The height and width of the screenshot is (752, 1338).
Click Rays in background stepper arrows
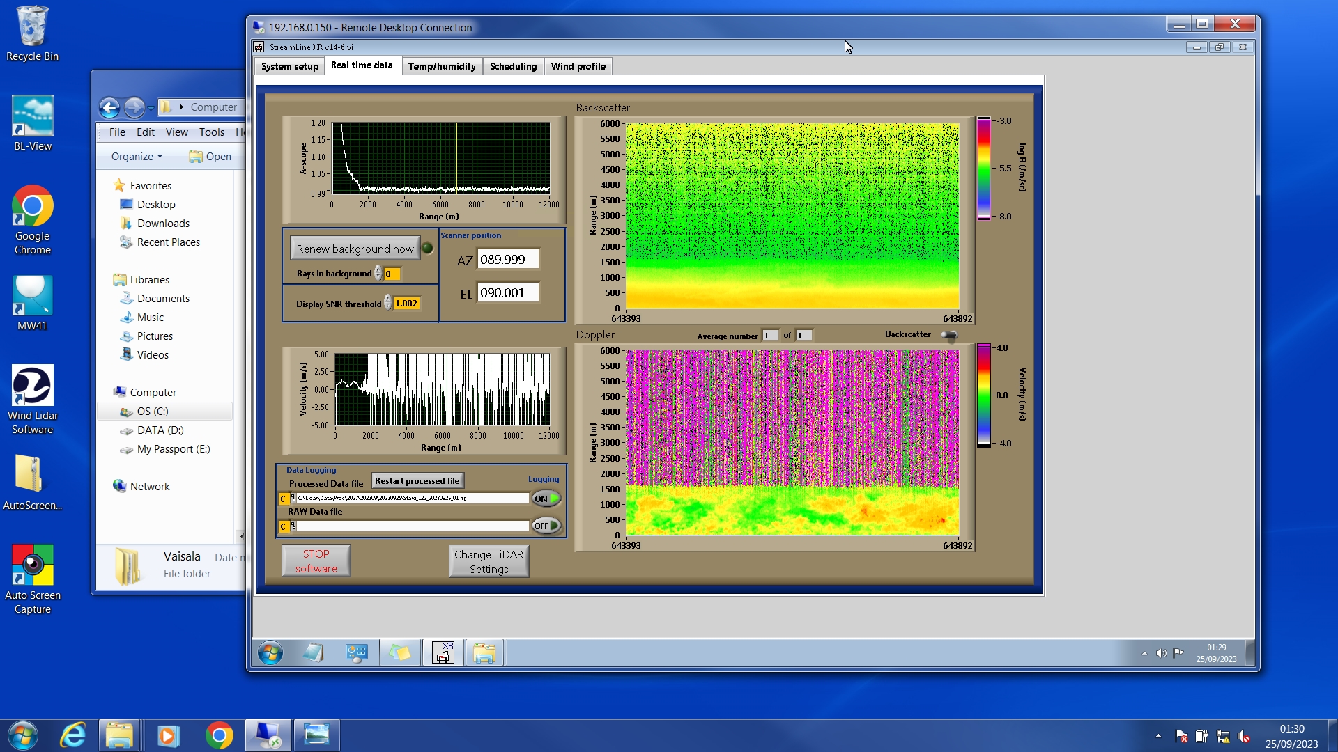[x=378, y=274]
